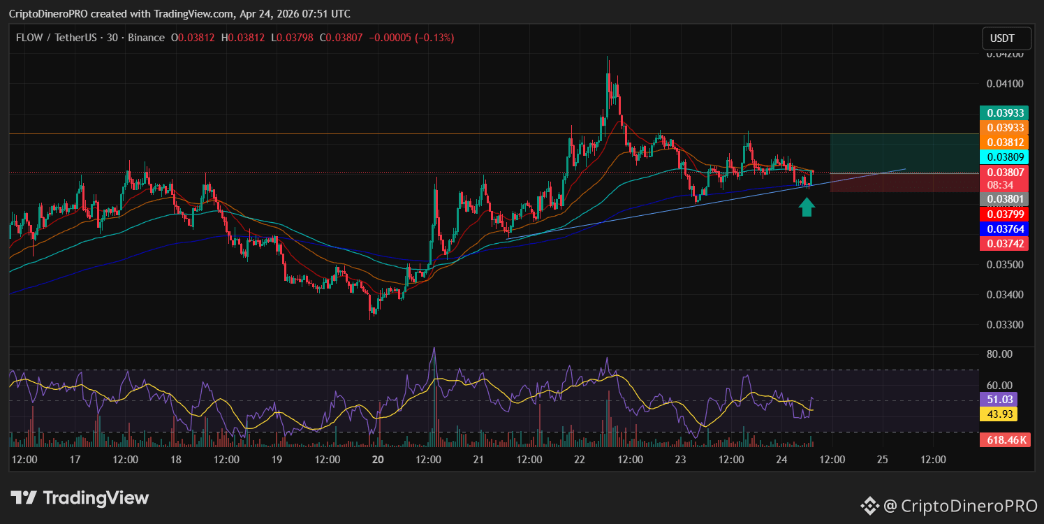This screenshot has height=524, width=1044.
Task: Click the 0.04100 price axis tick
Action: click(1005, 84)
